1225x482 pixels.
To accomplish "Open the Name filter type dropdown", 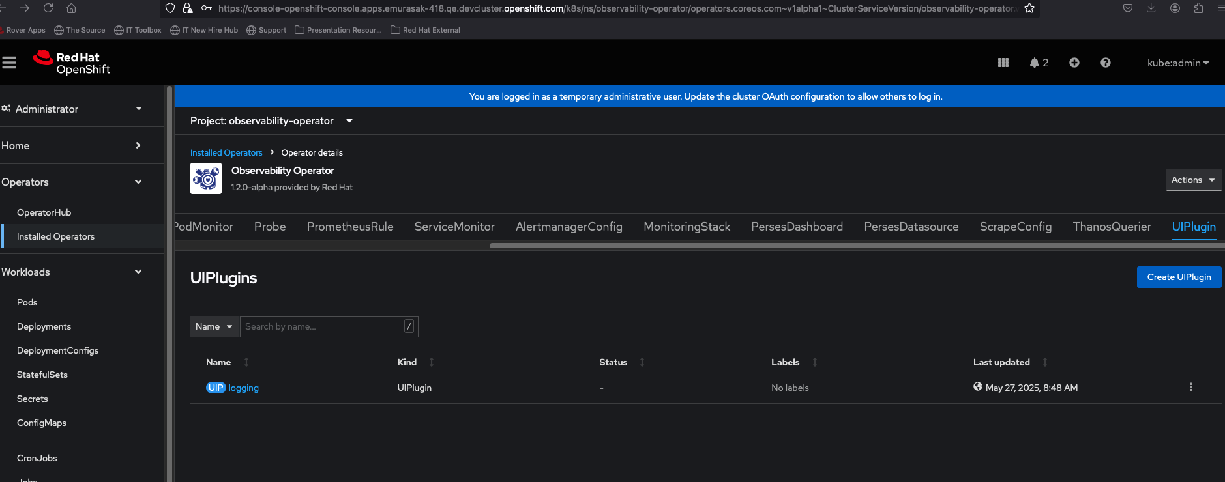I will (x=214, y=326).
